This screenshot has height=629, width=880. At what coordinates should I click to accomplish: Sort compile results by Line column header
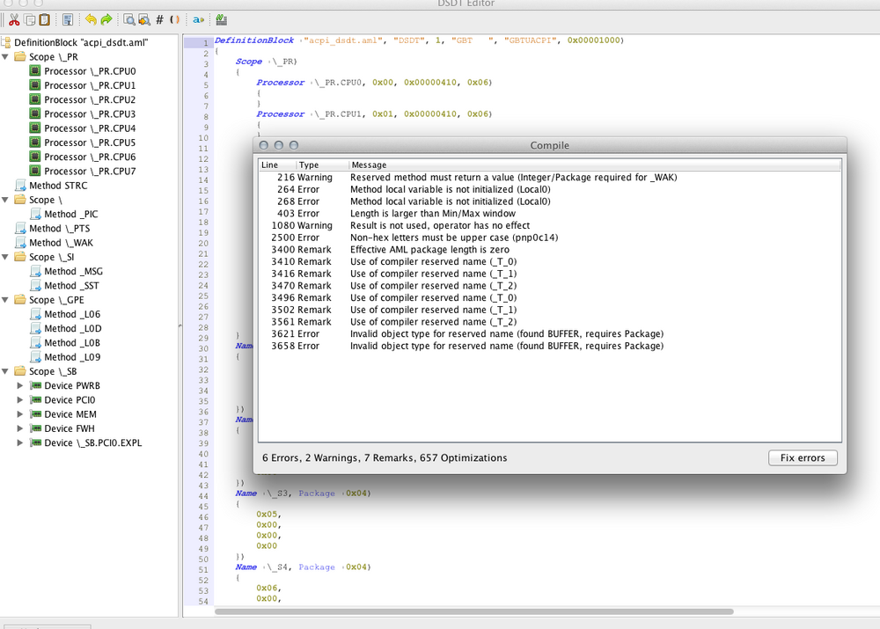(x=270, y=165)
